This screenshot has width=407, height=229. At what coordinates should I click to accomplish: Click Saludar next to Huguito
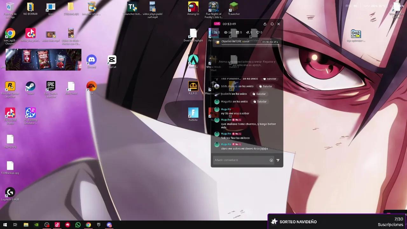[x=260, y=101]
